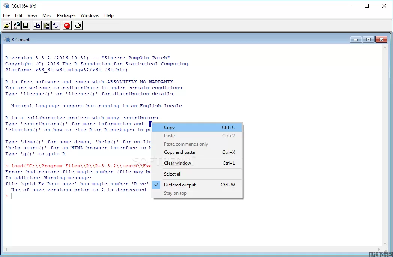Click the Save workspace floppy icon
Screen dimensions: 393x257
[26, 26]
